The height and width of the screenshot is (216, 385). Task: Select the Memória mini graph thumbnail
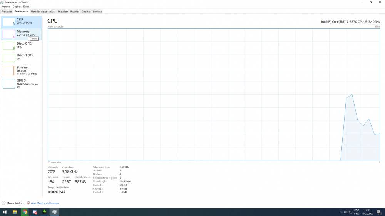[x=8, y=34]
